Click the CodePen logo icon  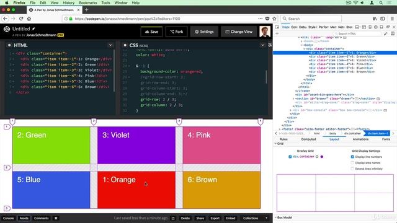(x=7, y=29)
